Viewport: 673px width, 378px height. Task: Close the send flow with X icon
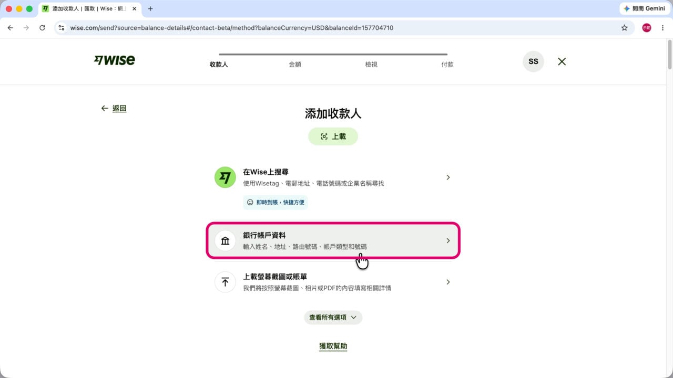point(562,61)
